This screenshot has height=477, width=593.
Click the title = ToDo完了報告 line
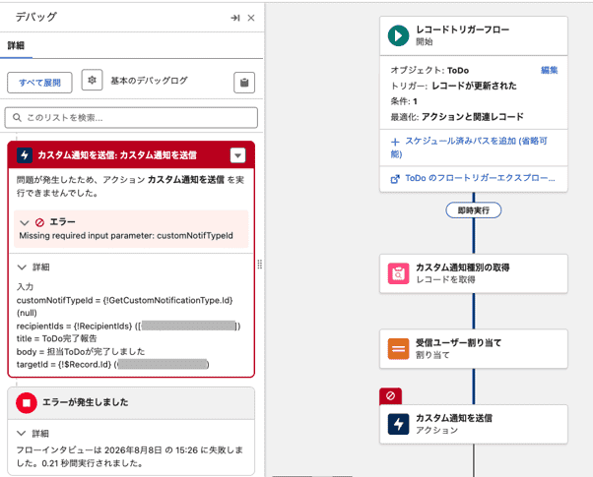point(57,338)
